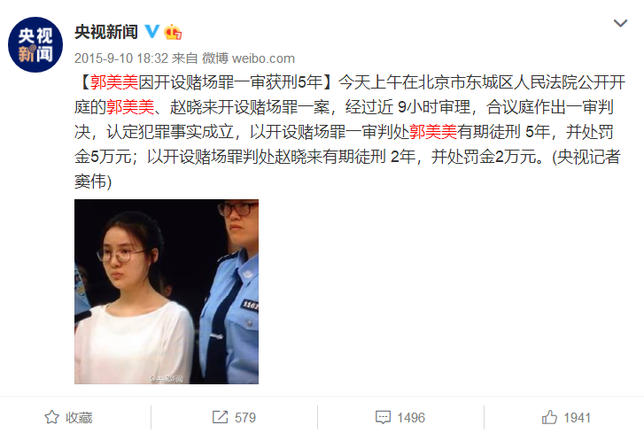644x433 pixels.
Task: Follow the 微博 weibo.com source link
Action: point(248,58)
